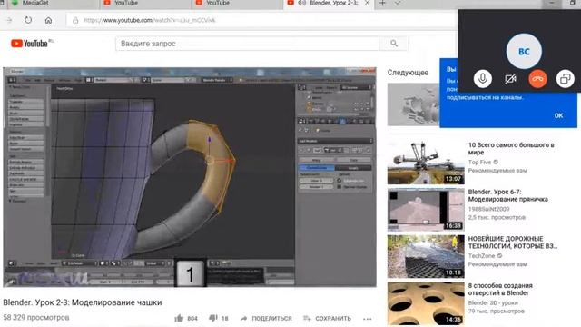This screenshot has height=327, width=581.
Task: Click the road technology thumbnail 10:18
Action: pyautogui.click(x=426, y=256)
